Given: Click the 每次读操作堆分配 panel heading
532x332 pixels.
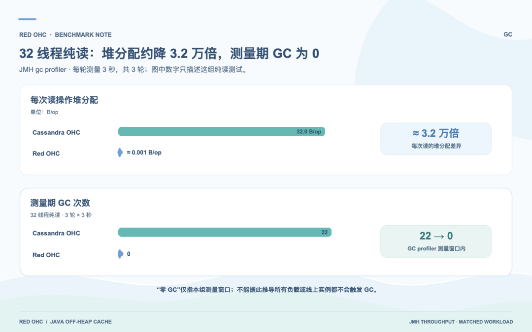Looking at the screenshot, I should [x=64, y=100].
